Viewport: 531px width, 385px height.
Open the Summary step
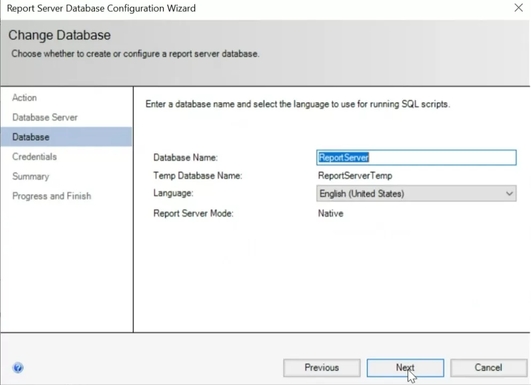pos(30,176)
